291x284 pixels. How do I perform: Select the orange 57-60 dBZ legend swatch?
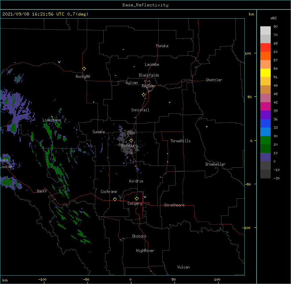click(265, 56)
